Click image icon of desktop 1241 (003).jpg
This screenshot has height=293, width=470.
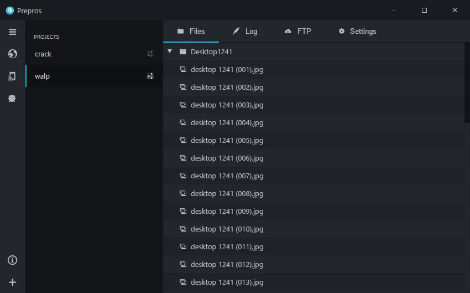183,105
